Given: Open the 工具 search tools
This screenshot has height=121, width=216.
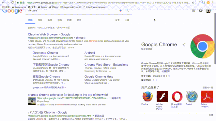Looking at the screenshot, I should (127, 20).
